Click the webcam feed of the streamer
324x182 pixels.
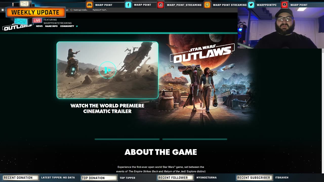[281, 28]
